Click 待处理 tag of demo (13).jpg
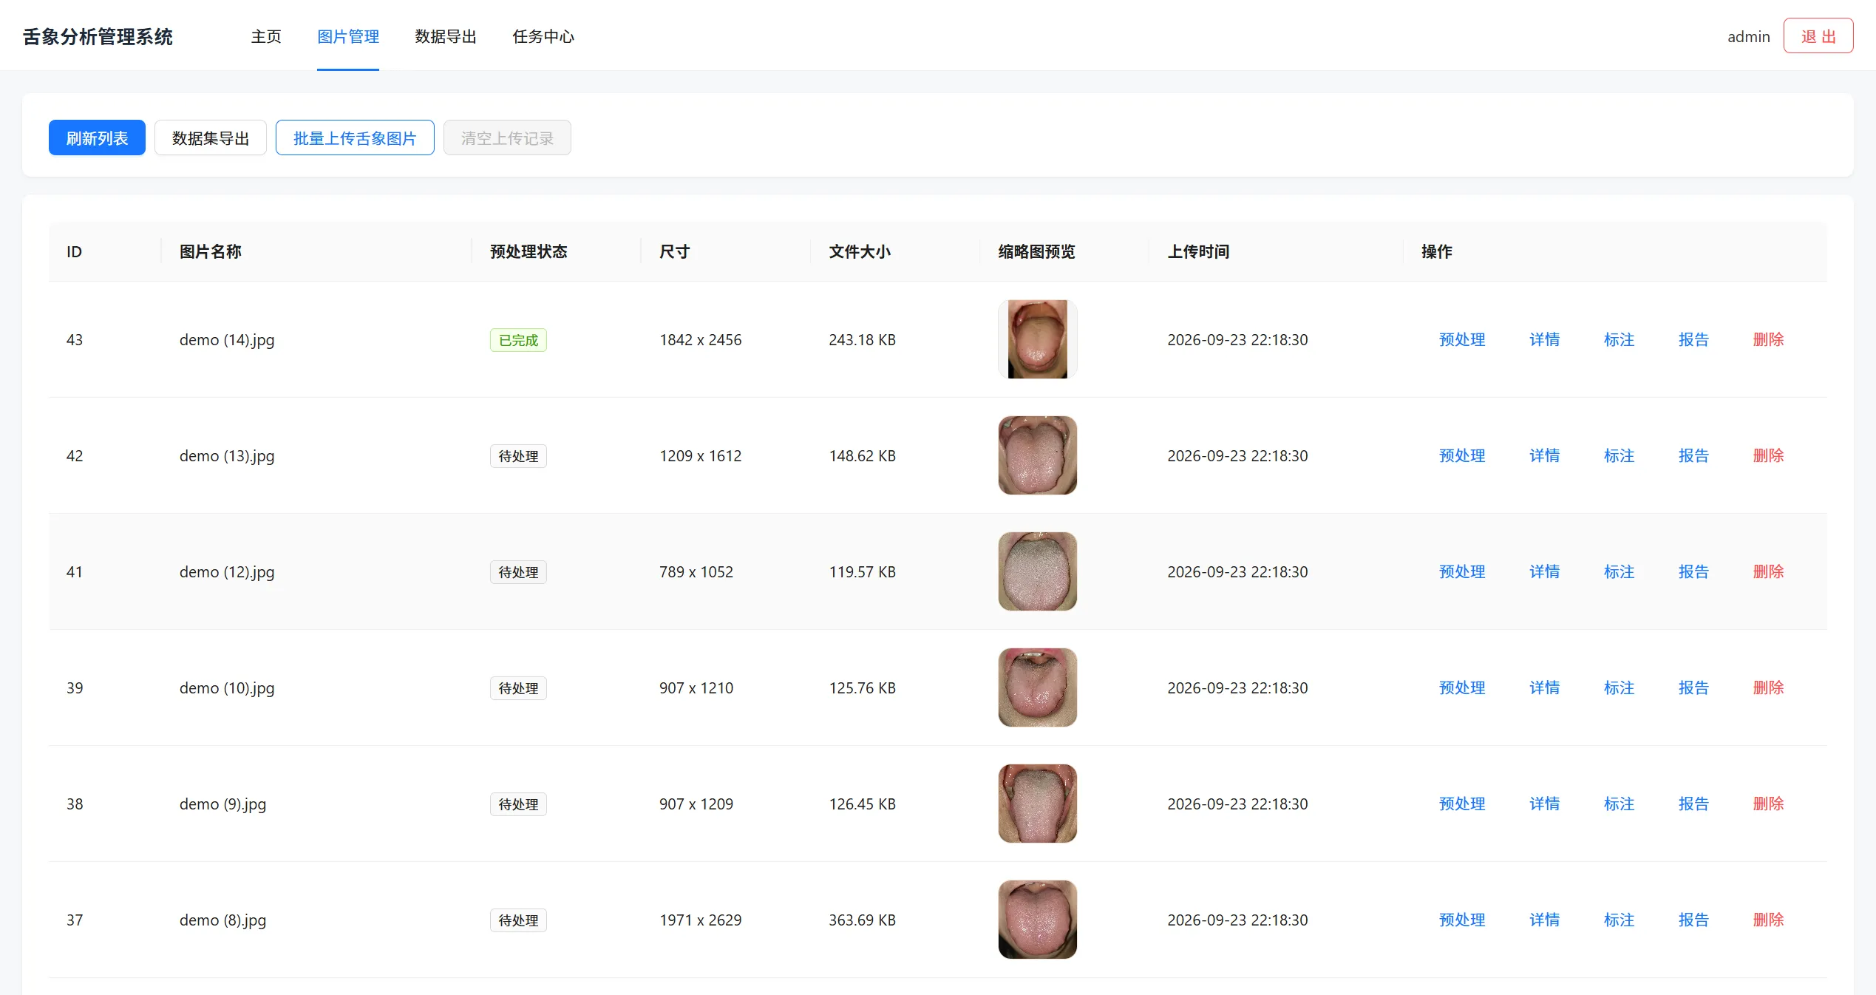 pos(518,456)
